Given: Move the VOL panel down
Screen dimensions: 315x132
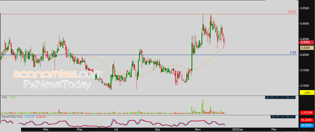Looking at the screenshot, I should pyautogui.click(x=282, y=97).
